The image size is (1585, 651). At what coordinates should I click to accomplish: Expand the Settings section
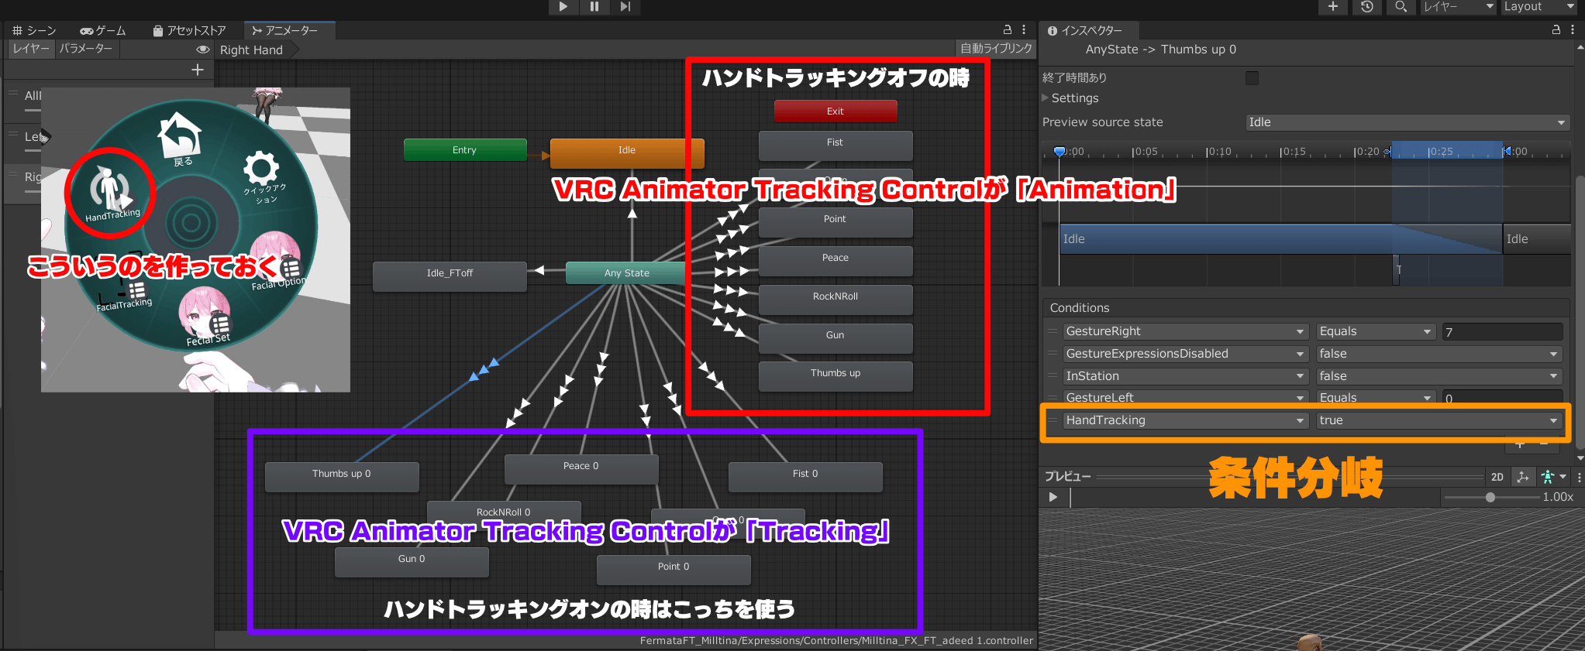tap(1074, 98)
